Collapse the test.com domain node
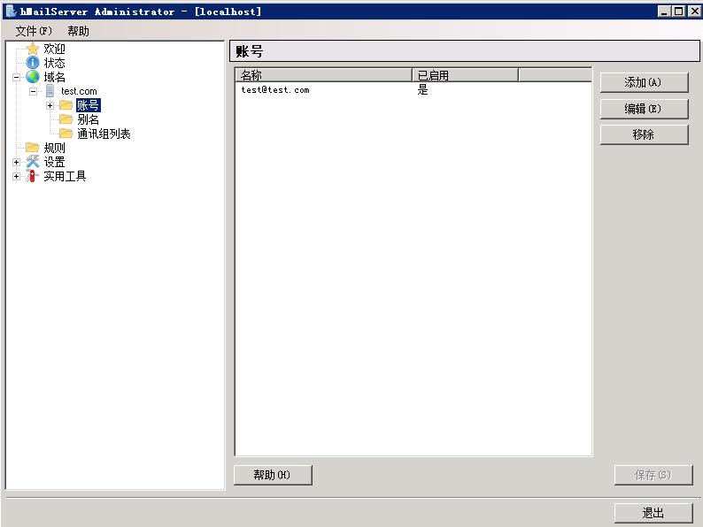The width and height of the screenshot is (703, 527). (33, 91)
